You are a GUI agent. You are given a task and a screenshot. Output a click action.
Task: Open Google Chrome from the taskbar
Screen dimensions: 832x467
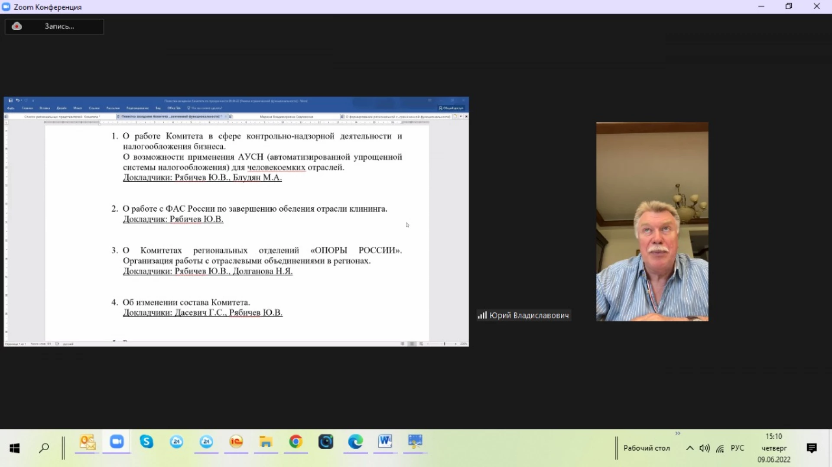[x=296, y=442]
